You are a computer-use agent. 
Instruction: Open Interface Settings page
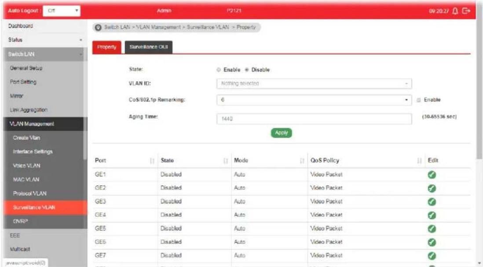point(33,152)
